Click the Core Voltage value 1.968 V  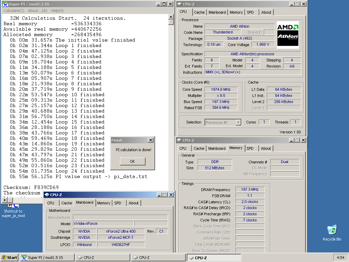[x=263, y=44]
